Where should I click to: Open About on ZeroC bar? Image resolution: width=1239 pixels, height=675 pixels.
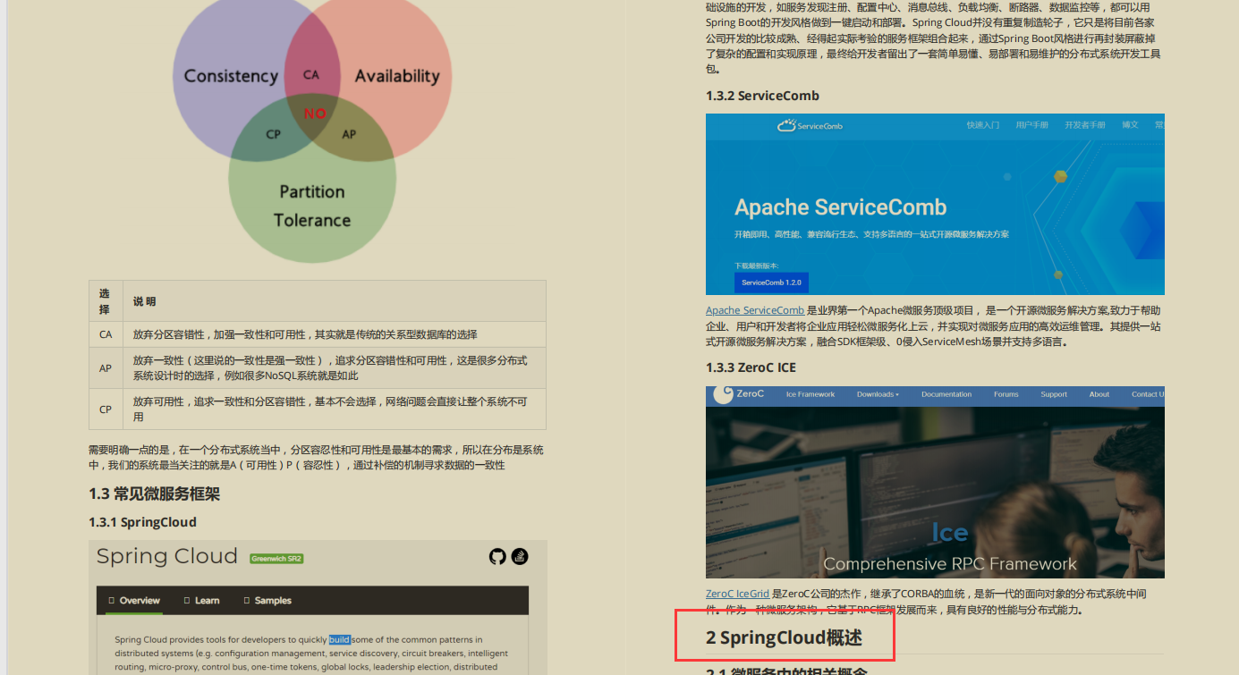pyautogui.click(x=1099, y=394)
